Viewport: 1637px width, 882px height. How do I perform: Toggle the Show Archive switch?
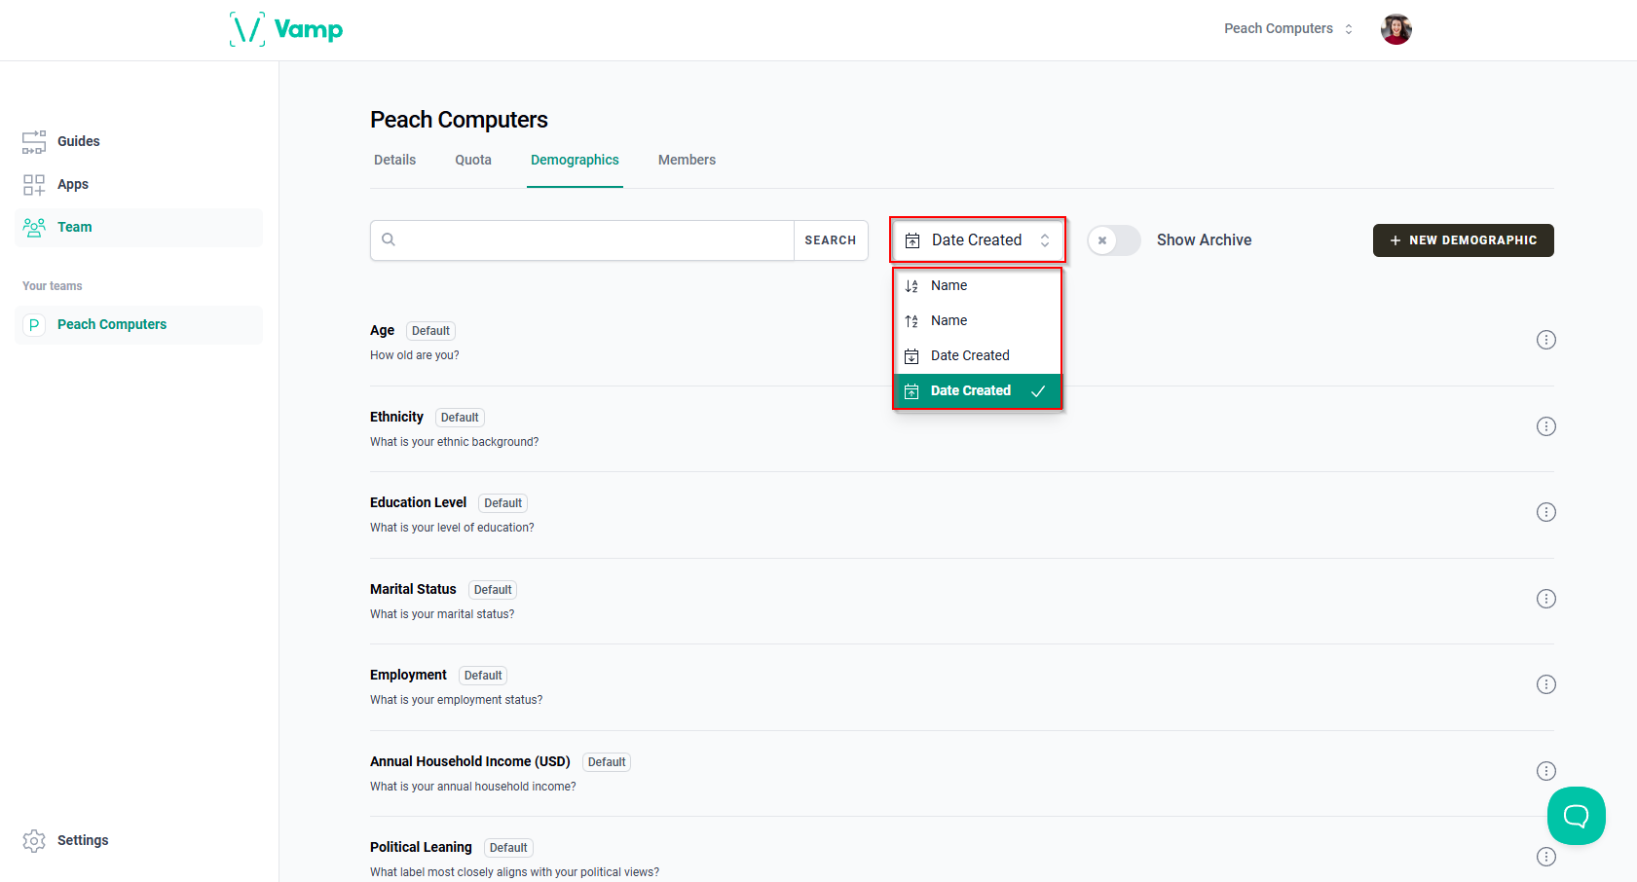1114,239
